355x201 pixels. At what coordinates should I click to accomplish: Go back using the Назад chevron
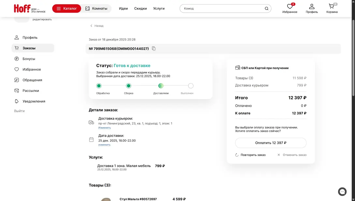click(x=92, y=26)
